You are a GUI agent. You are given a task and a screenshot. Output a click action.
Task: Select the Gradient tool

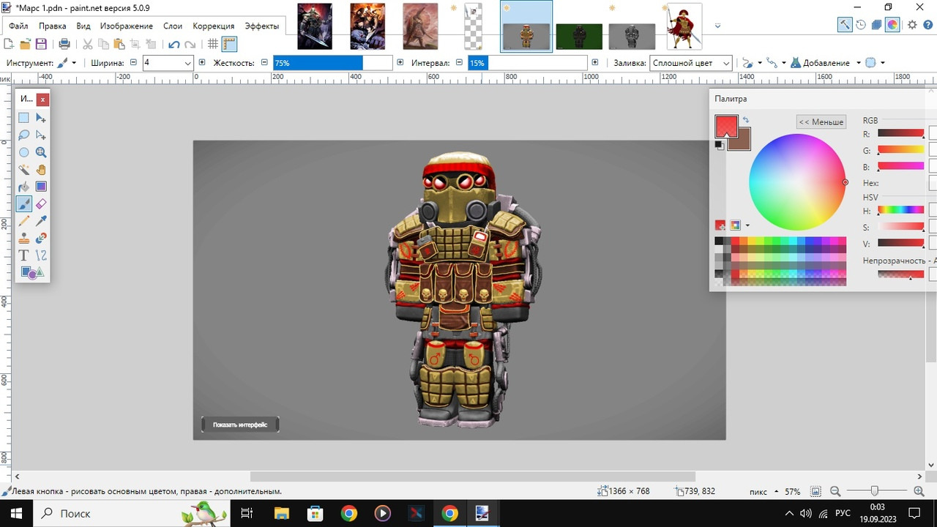click(x=41, y=187)
